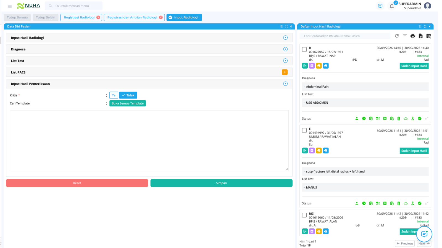Open the chat messages icon in header
442x248 pixels.
coord(380,6)
